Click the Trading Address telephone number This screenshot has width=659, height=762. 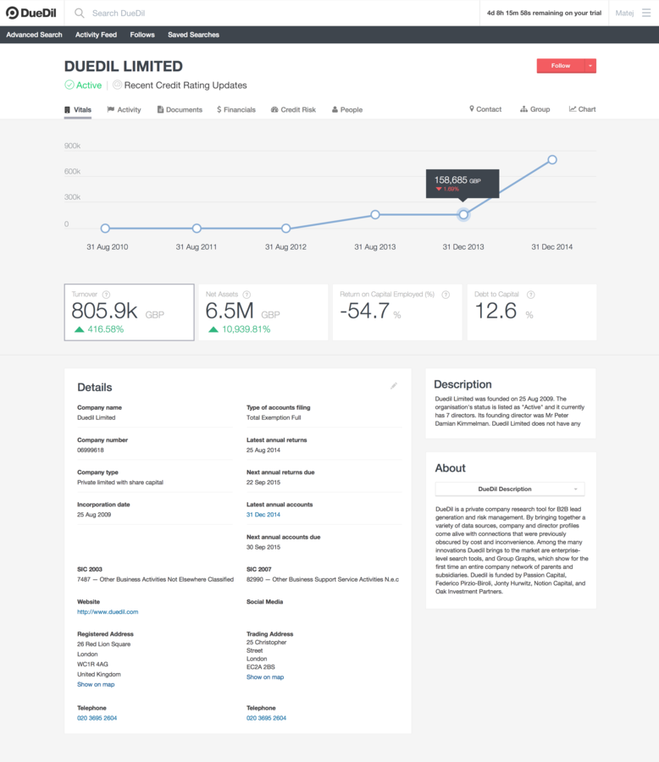(x=266, y=718)
